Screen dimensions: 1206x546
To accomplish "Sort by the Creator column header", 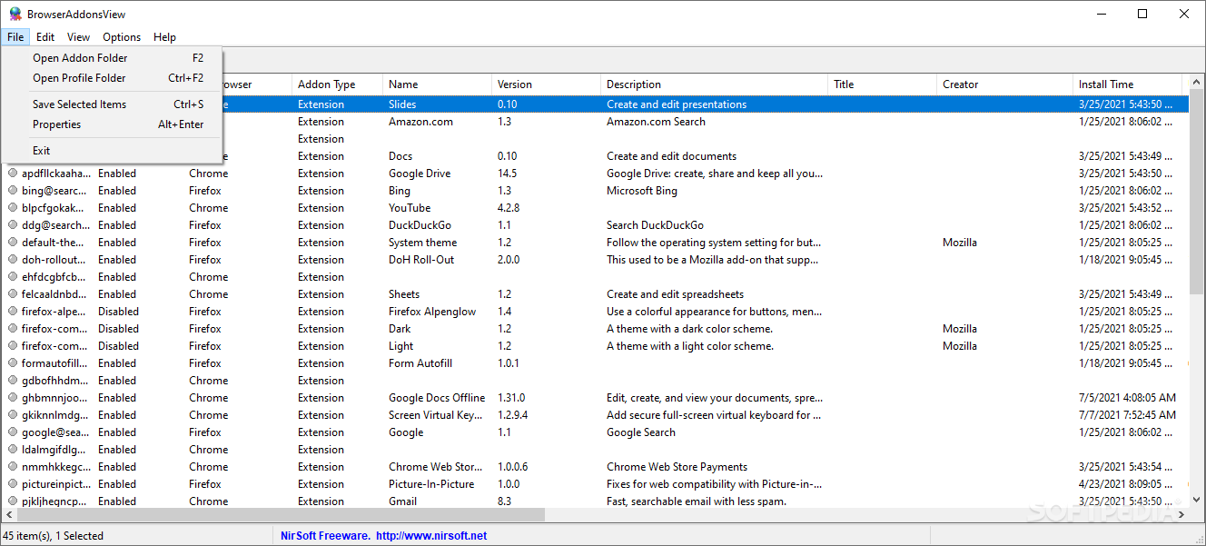I will (x=1004, y=84).
